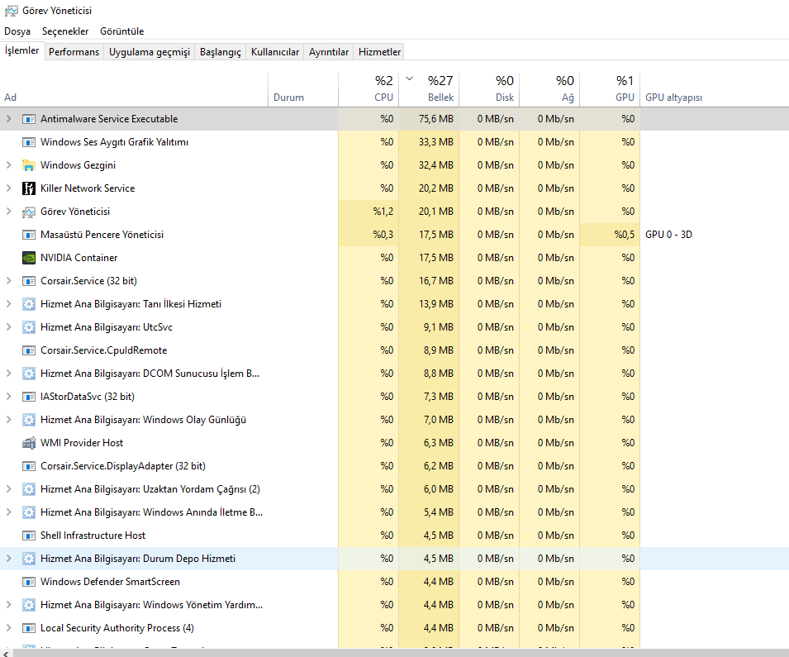Select the 75,6 MB memory cell
Image resolution: width=789 pixels, height=657 pixels.
tap(429, 119)
